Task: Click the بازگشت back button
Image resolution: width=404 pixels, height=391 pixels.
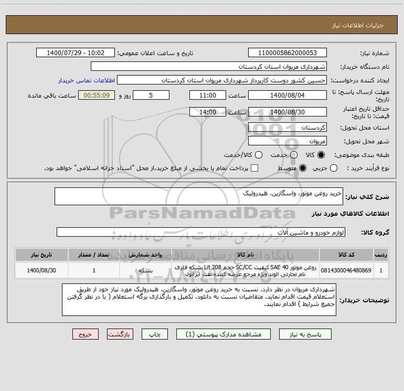Action: (x=120, y=334)
